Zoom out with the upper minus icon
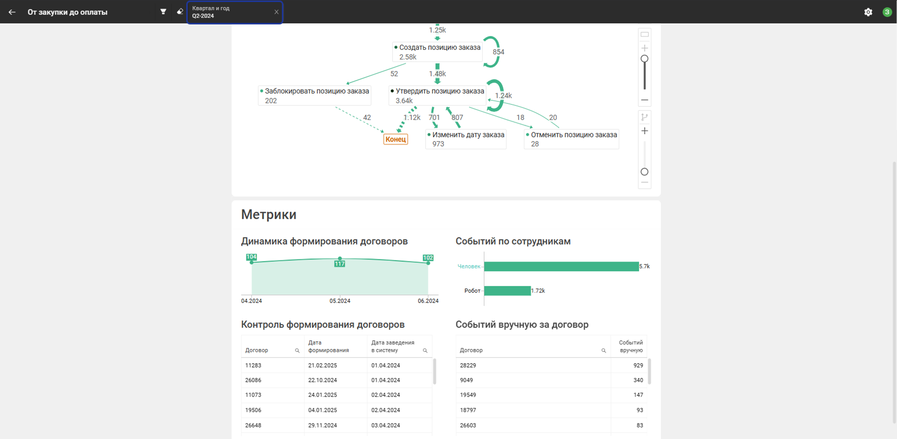Screen dimensions: 897x439 pyautogui.click(x=645, y=100)
